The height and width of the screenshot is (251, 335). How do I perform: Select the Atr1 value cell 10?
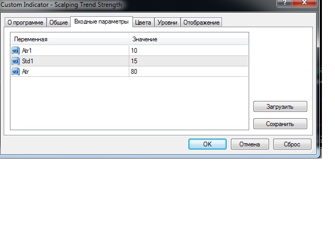pos(188,51)
